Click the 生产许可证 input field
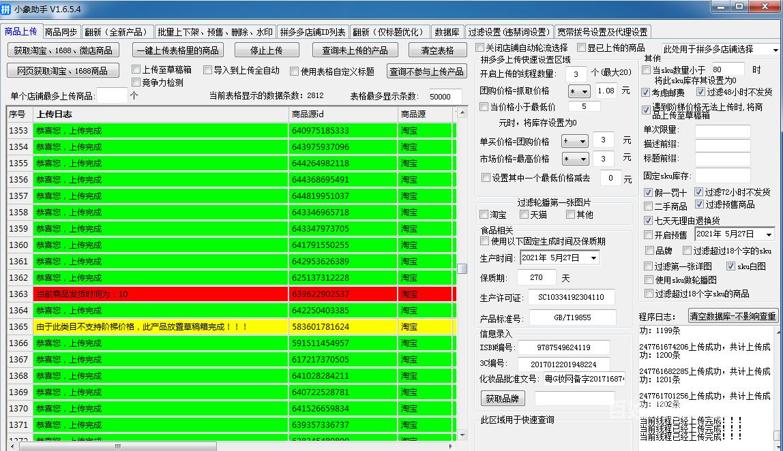Image resolution: width=783 pixels, height=451 pixels. point(571,297)
